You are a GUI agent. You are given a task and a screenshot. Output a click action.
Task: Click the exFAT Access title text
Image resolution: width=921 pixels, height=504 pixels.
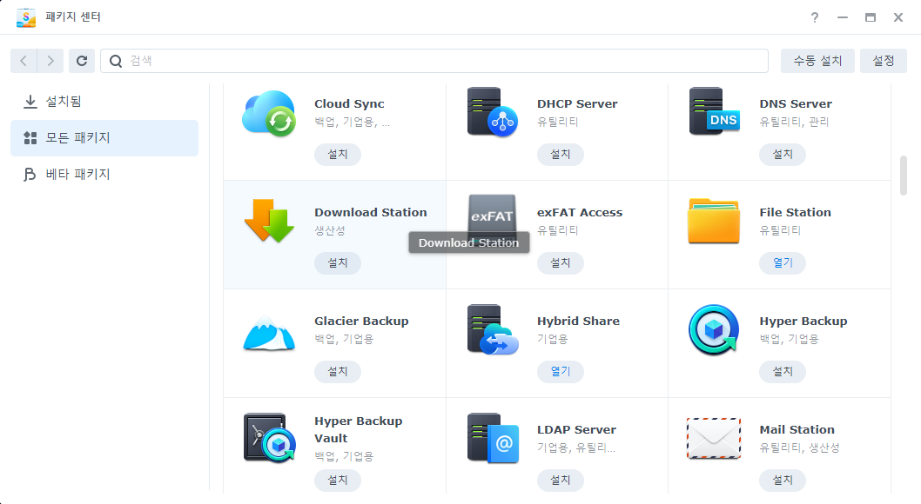click(x=580, y=212)
